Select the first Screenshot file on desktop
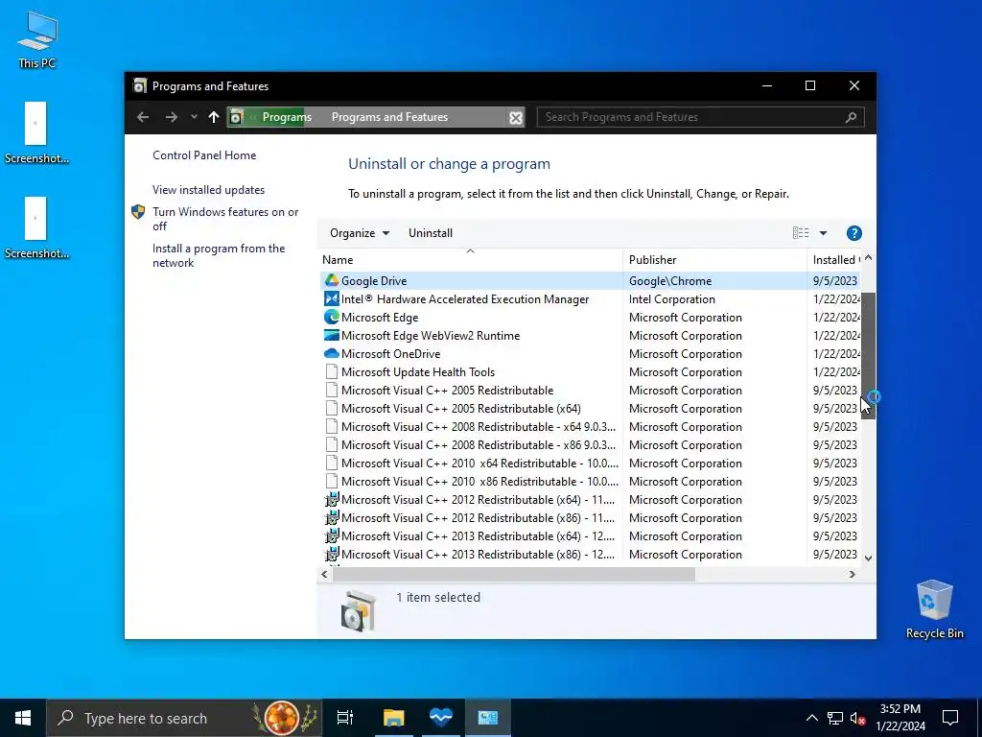982x737 pixels. (36, 132)
